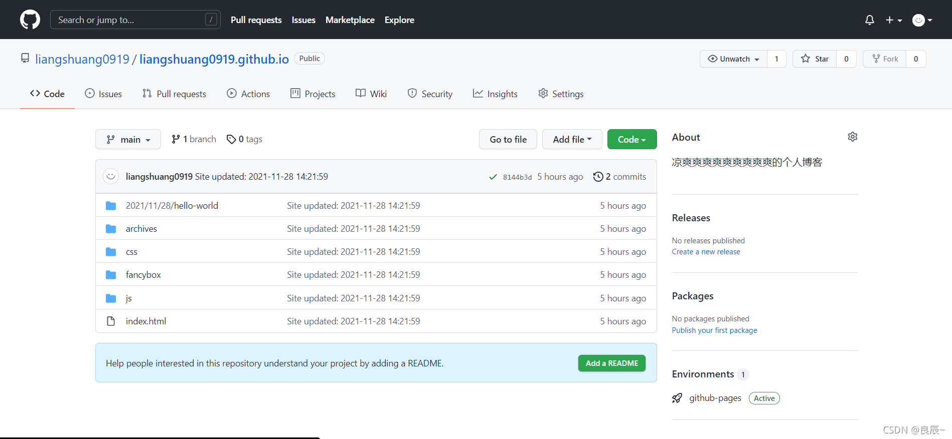
Task: Open the archives folder name
Action: [x=141, y=229]
